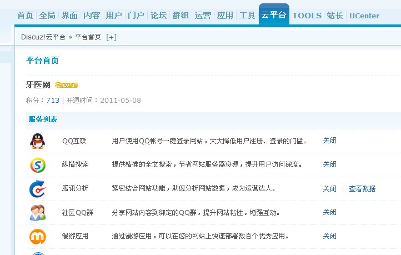
Task: Open the 应用 tab
Action: 225,16
